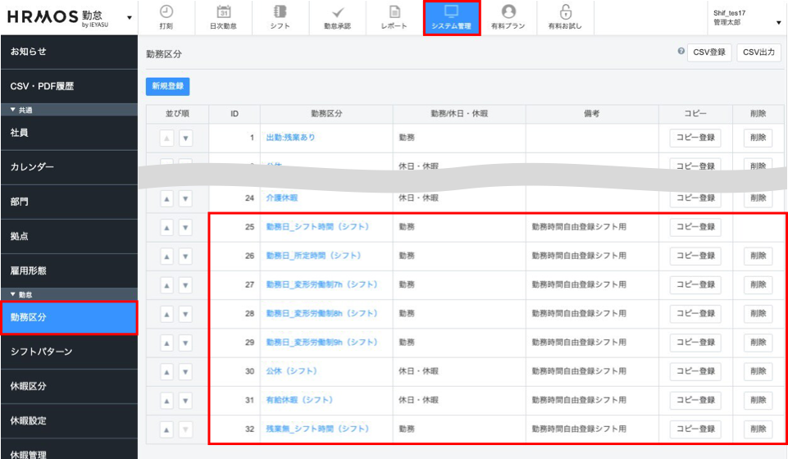The height and width of the screenshot is (459, 788).
Task: Collapse the 共通 sidebar section
Action: click(x=13, y=109)
